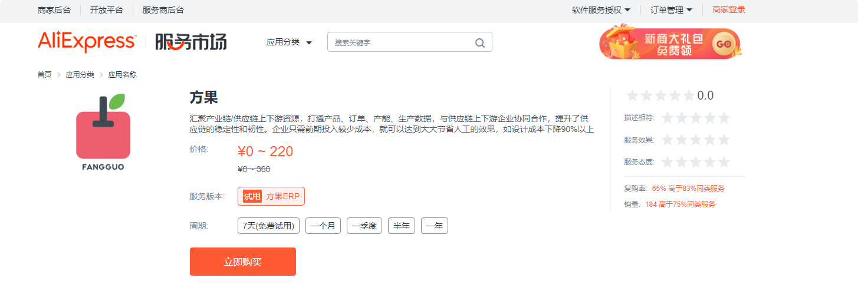Click the 184 高于75%同类服务 sales figure

pos(680,204)
